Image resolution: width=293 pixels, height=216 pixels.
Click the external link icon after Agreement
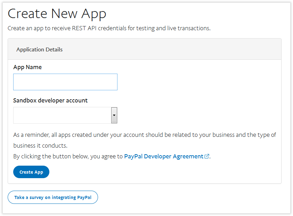tap(207, 156)
